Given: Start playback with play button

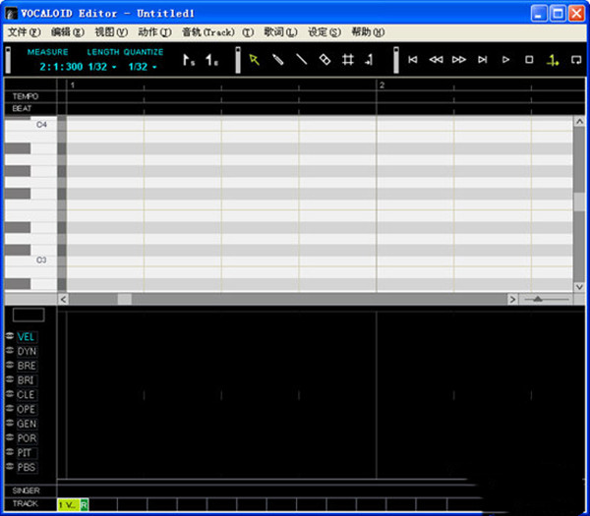Looking at the screenshot, I should point(505,59).
